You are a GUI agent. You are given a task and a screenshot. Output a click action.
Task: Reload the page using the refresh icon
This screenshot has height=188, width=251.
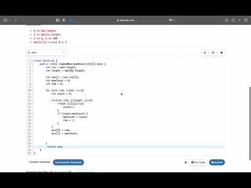point(174,20)
